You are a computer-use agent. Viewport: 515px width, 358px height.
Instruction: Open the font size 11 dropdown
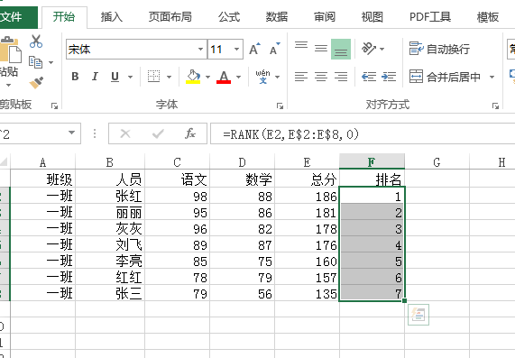pos(236,50)
